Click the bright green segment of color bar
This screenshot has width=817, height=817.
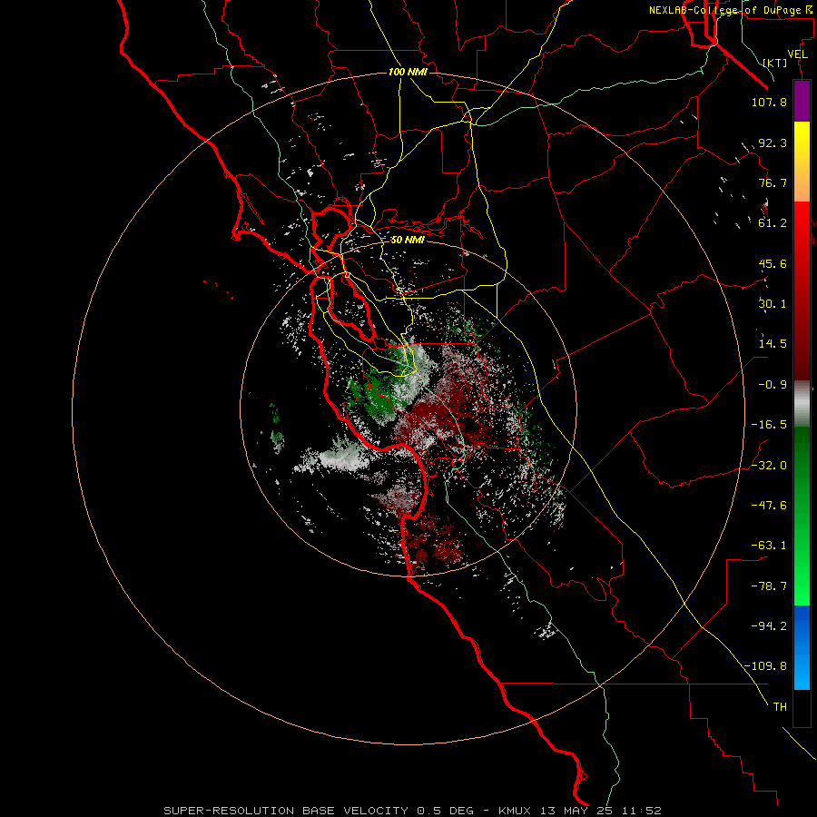[802, 516]
